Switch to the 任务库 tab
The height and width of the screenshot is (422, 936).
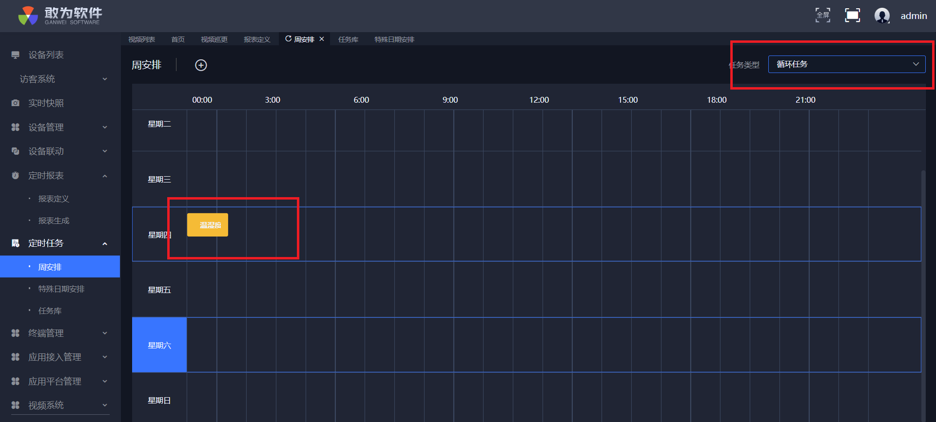pos(348,39)
